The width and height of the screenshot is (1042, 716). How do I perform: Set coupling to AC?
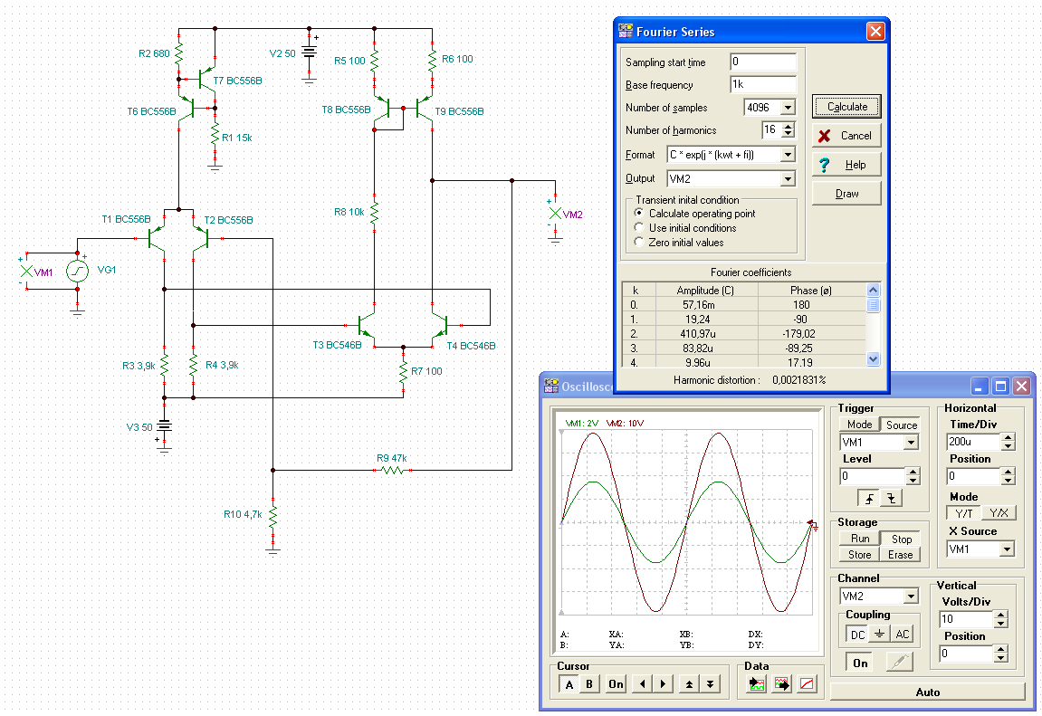[x=902, y=635]
